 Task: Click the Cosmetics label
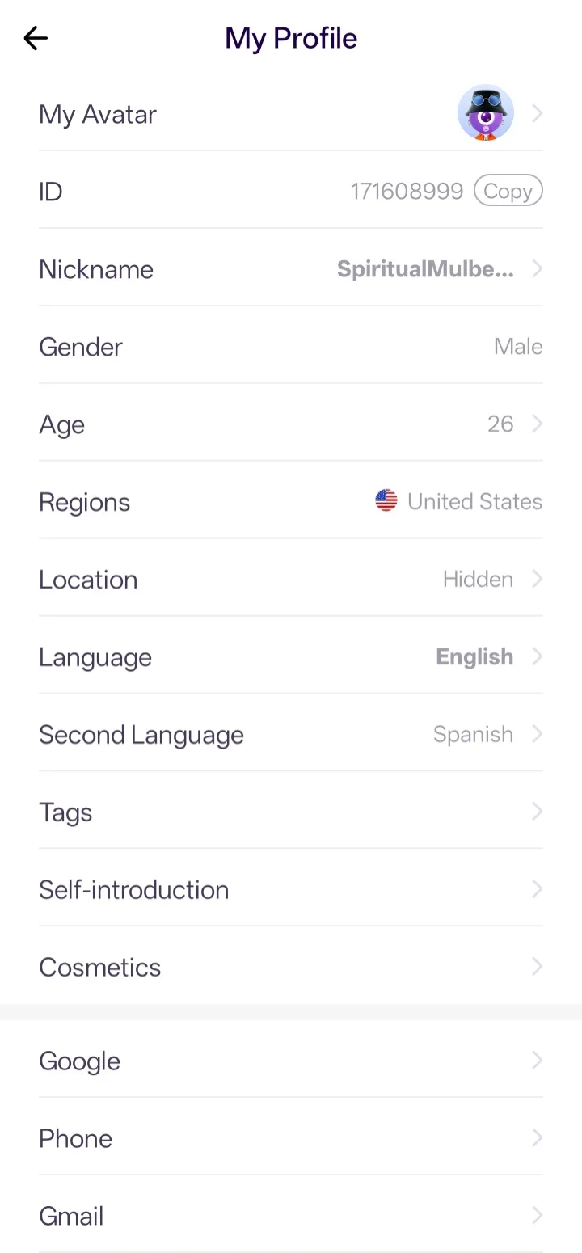100,967
